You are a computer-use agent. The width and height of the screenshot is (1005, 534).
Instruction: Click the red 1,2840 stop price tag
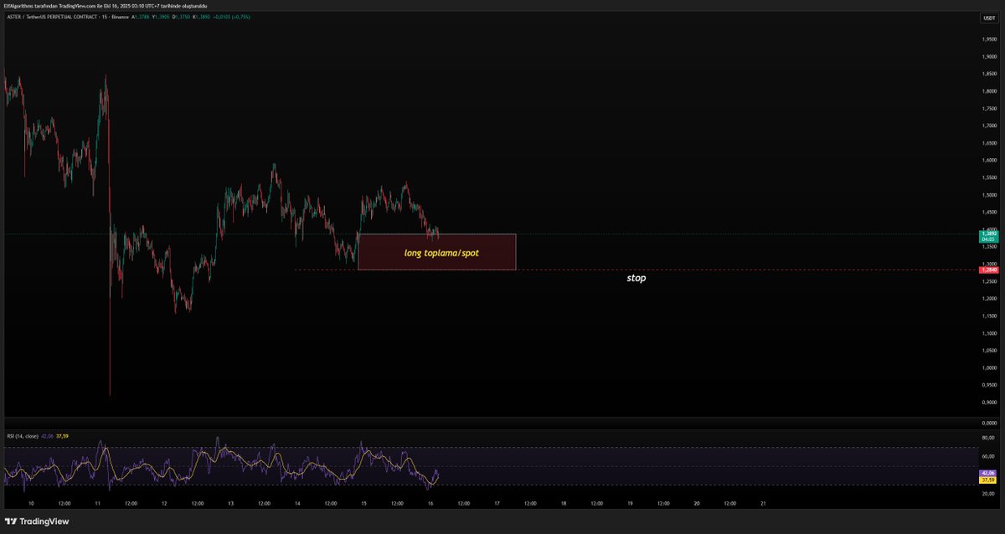988,270
